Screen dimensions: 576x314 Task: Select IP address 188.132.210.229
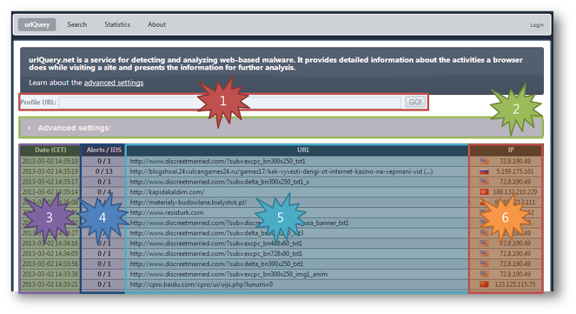click(x=514, y=192)
